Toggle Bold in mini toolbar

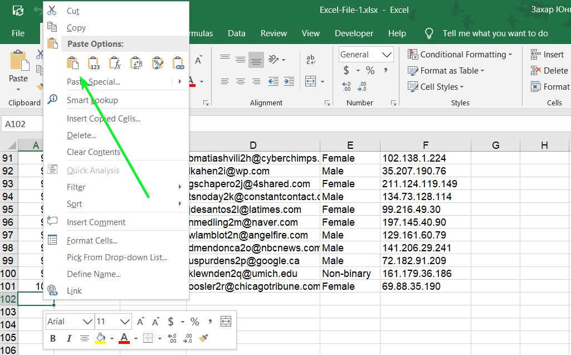point(53,338)
